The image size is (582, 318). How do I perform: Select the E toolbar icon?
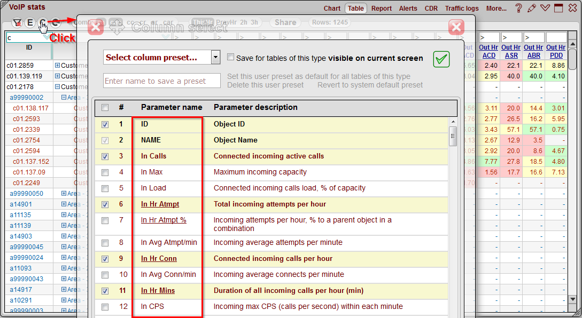[x=30, y=22]
